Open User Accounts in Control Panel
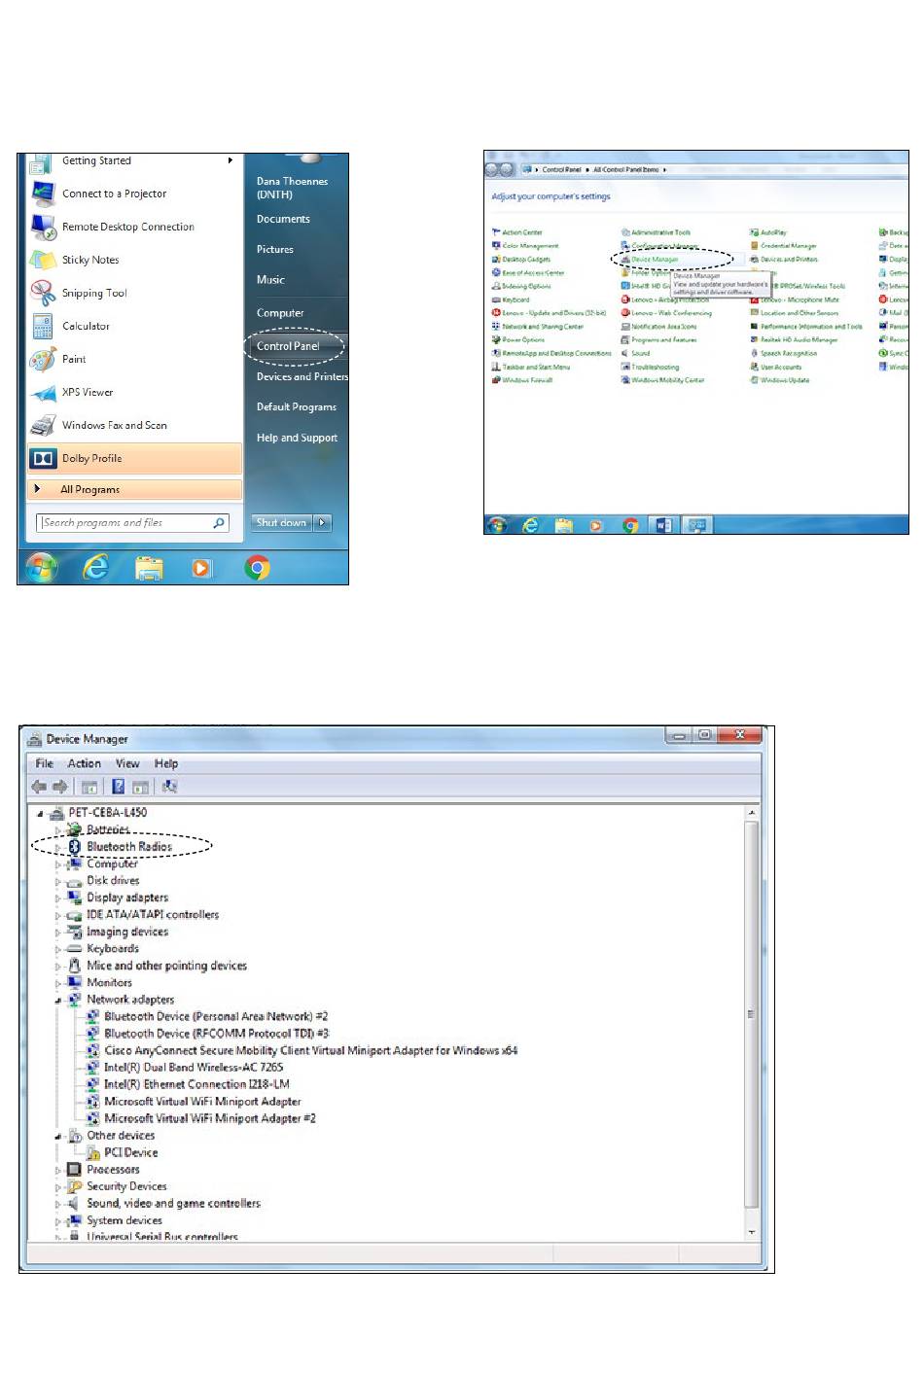 (x=781, y=367)
